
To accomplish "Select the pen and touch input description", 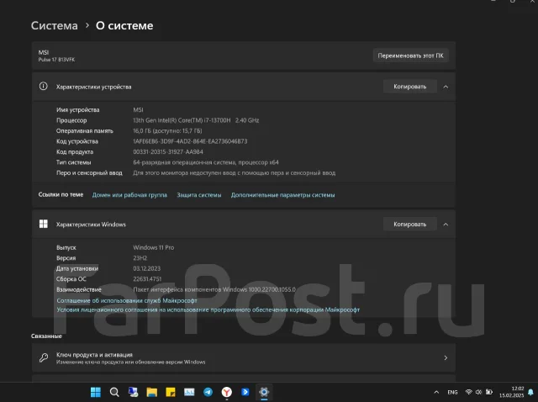I will [234, 173].
